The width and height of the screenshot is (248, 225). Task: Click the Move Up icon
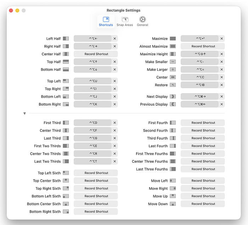[x=173, y=196]
